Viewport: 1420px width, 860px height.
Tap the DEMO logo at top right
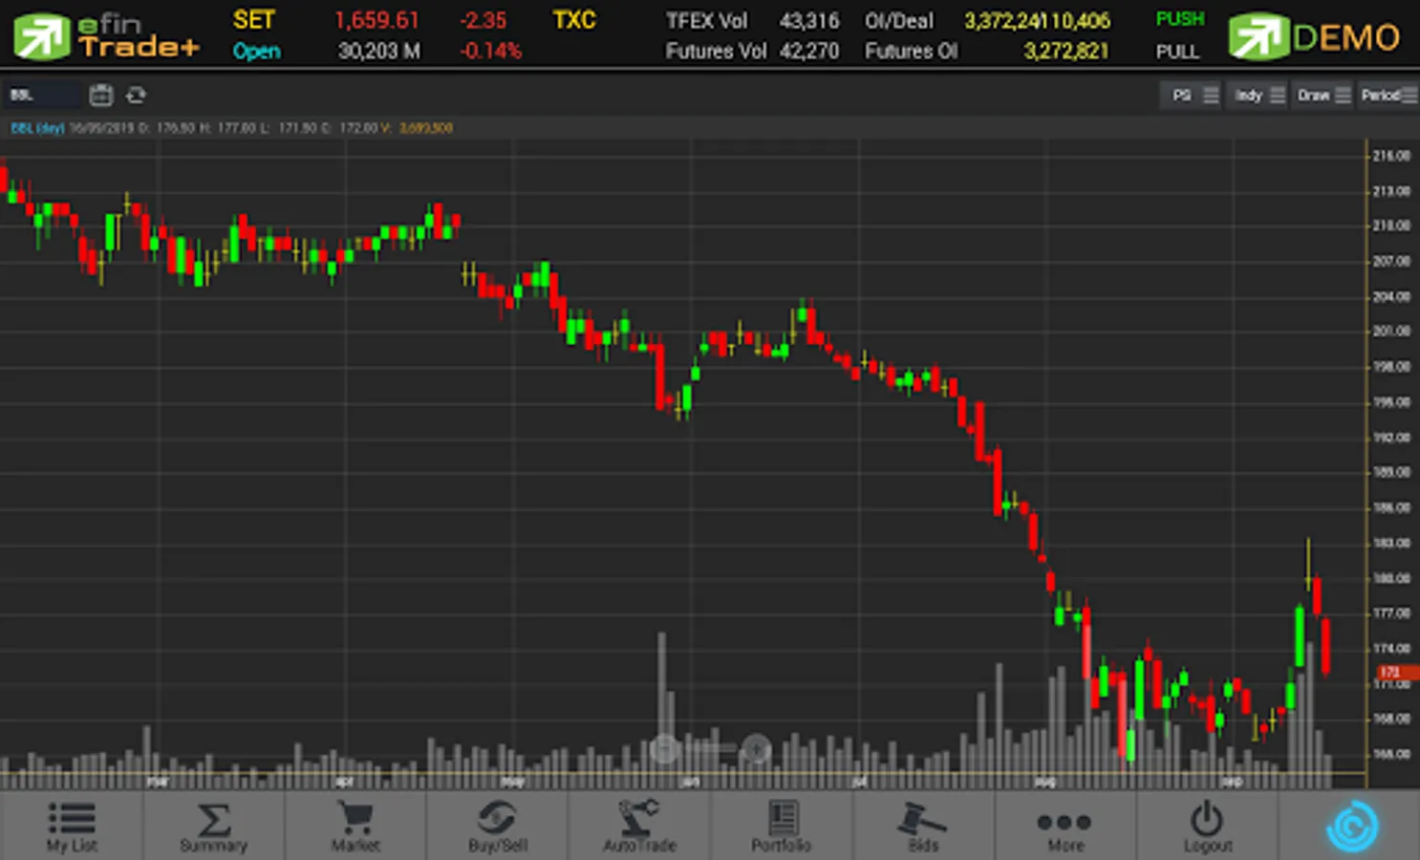[x=1314, y=37]
